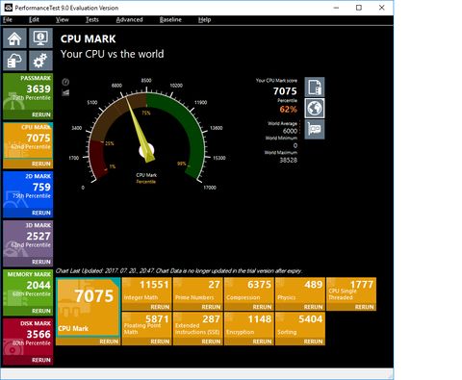Open the Home dashboard icon
The height and width of the screenshot is (380, 462).
(x=14, y=38)
